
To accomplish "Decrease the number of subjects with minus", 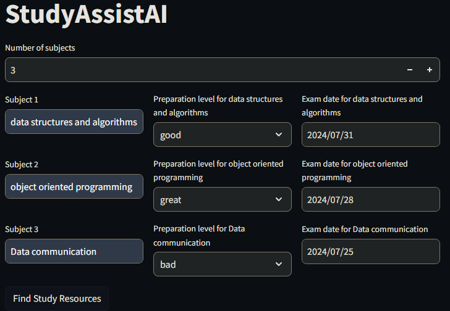I will tap(410, 70).
